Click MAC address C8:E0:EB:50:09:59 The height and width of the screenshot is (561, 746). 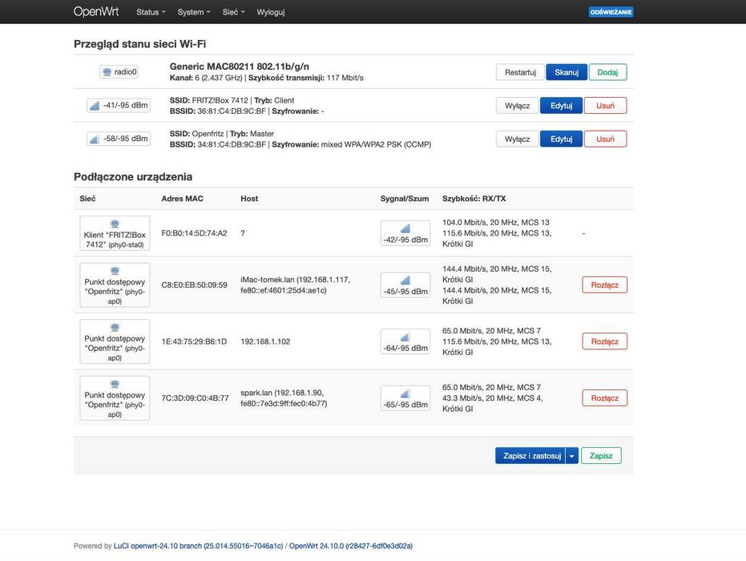[194, 285]
